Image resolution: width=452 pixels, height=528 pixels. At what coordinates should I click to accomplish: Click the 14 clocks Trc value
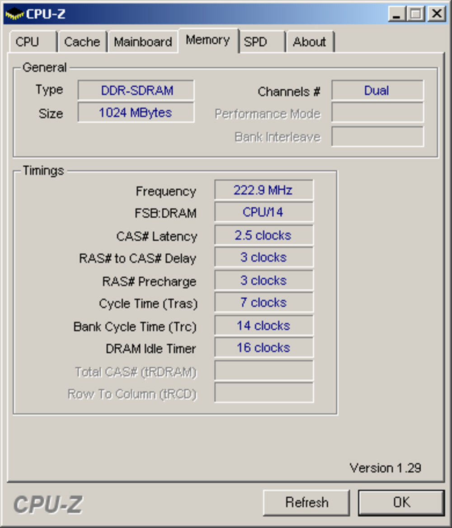tap(264, 325)
